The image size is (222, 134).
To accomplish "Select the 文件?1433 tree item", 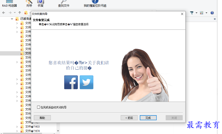I will coord(32,127).
